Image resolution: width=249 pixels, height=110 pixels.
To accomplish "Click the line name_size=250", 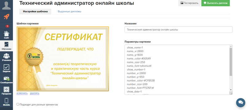I will point(136,62).
